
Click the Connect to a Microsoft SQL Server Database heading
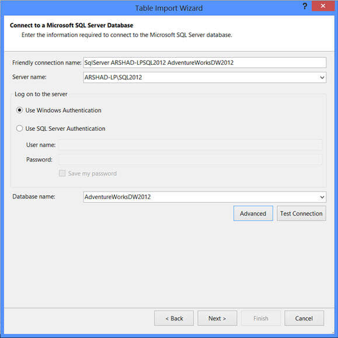71,25
